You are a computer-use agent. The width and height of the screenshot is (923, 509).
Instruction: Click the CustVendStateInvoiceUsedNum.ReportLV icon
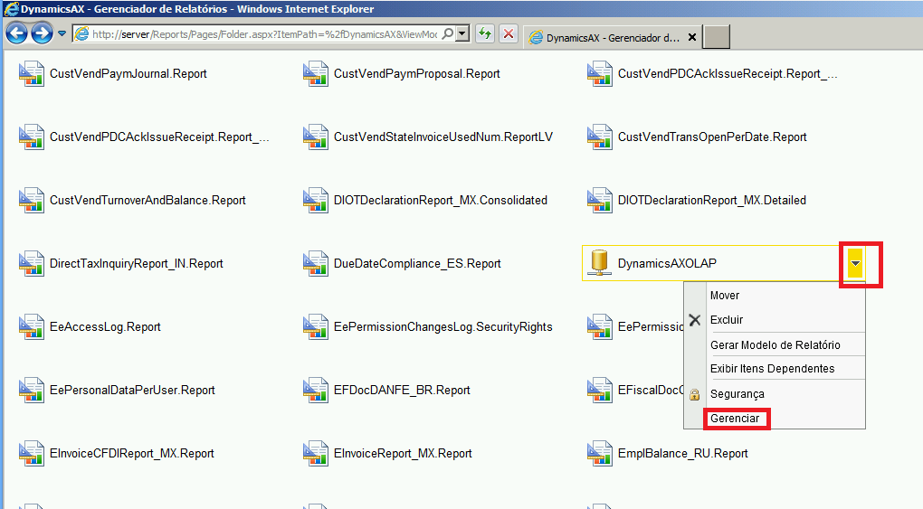pos(316,137)
